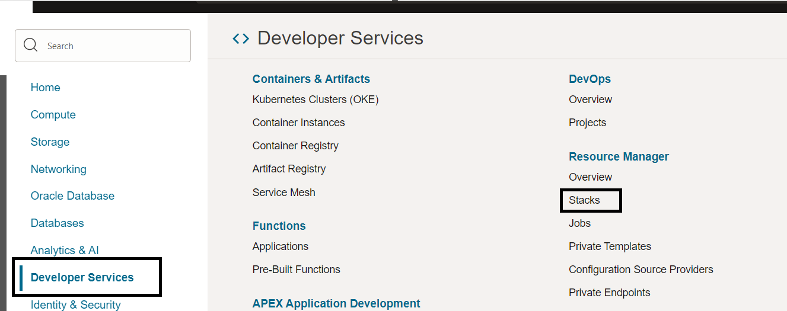The image size is (787, 311).
Task: Open Configuration Source Providers
Action: [x=641, y=270]
